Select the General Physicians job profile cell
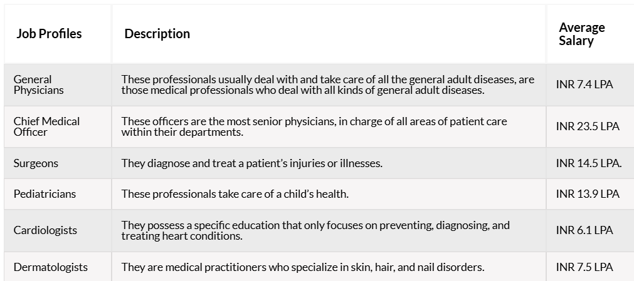This screenshot has height=281, width=634. tap(38, 84)
